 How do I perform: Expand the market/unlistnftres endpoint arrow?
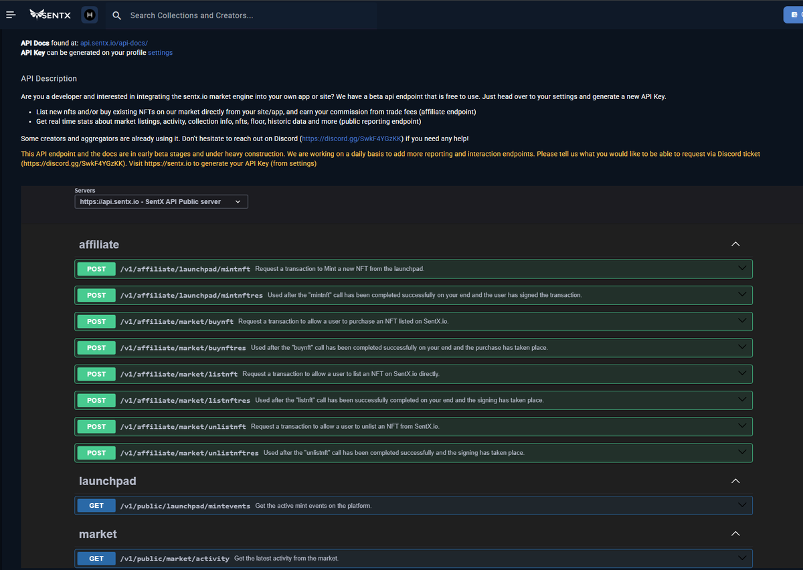coord(741,452)
